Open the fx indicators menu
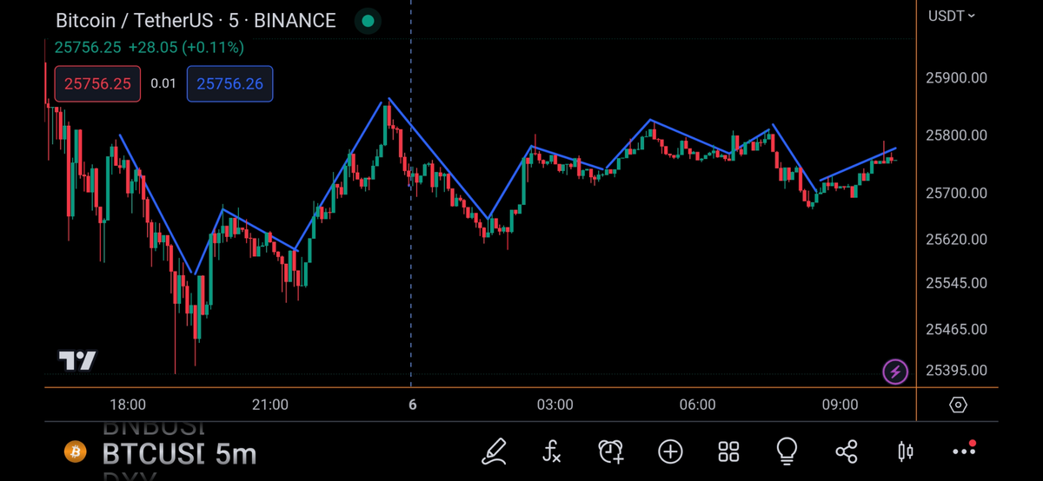 click(552, 451)
